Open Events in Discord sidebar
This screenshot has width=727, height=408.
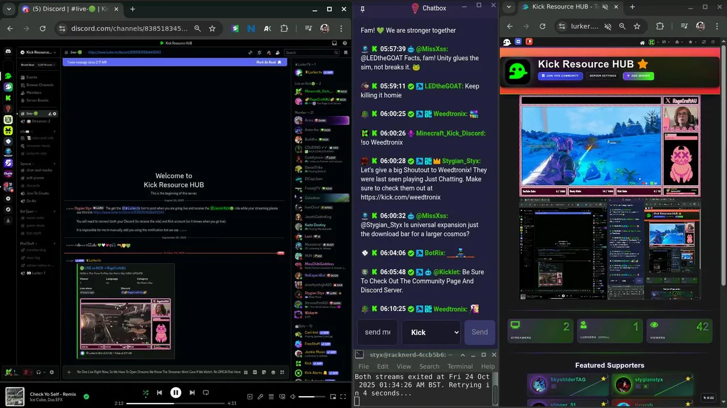click(x=39, y=77)
